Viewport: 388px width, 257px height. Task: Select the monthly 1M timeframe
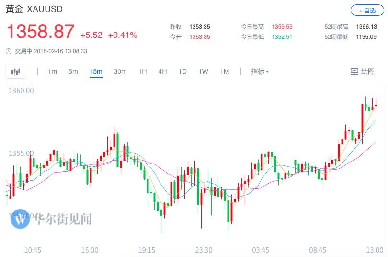click(224, 71)
